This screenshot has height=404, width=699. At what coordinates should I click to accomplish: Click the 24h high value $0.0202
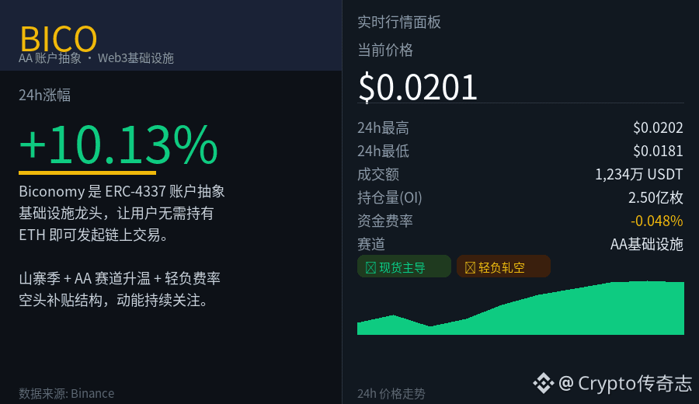coord(658,128)
